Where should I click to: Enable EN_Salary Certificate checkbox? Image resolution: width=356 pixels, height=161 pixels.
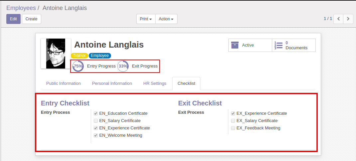click(96, 121)
